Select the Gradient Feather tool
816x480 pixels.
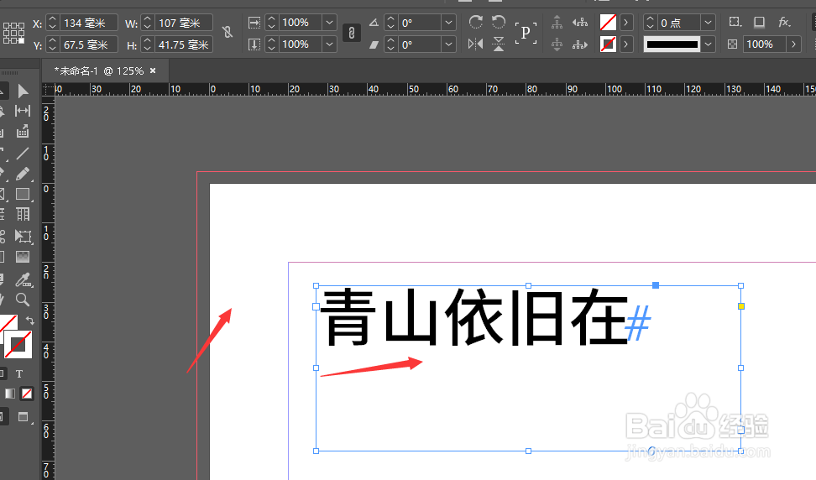23,257
